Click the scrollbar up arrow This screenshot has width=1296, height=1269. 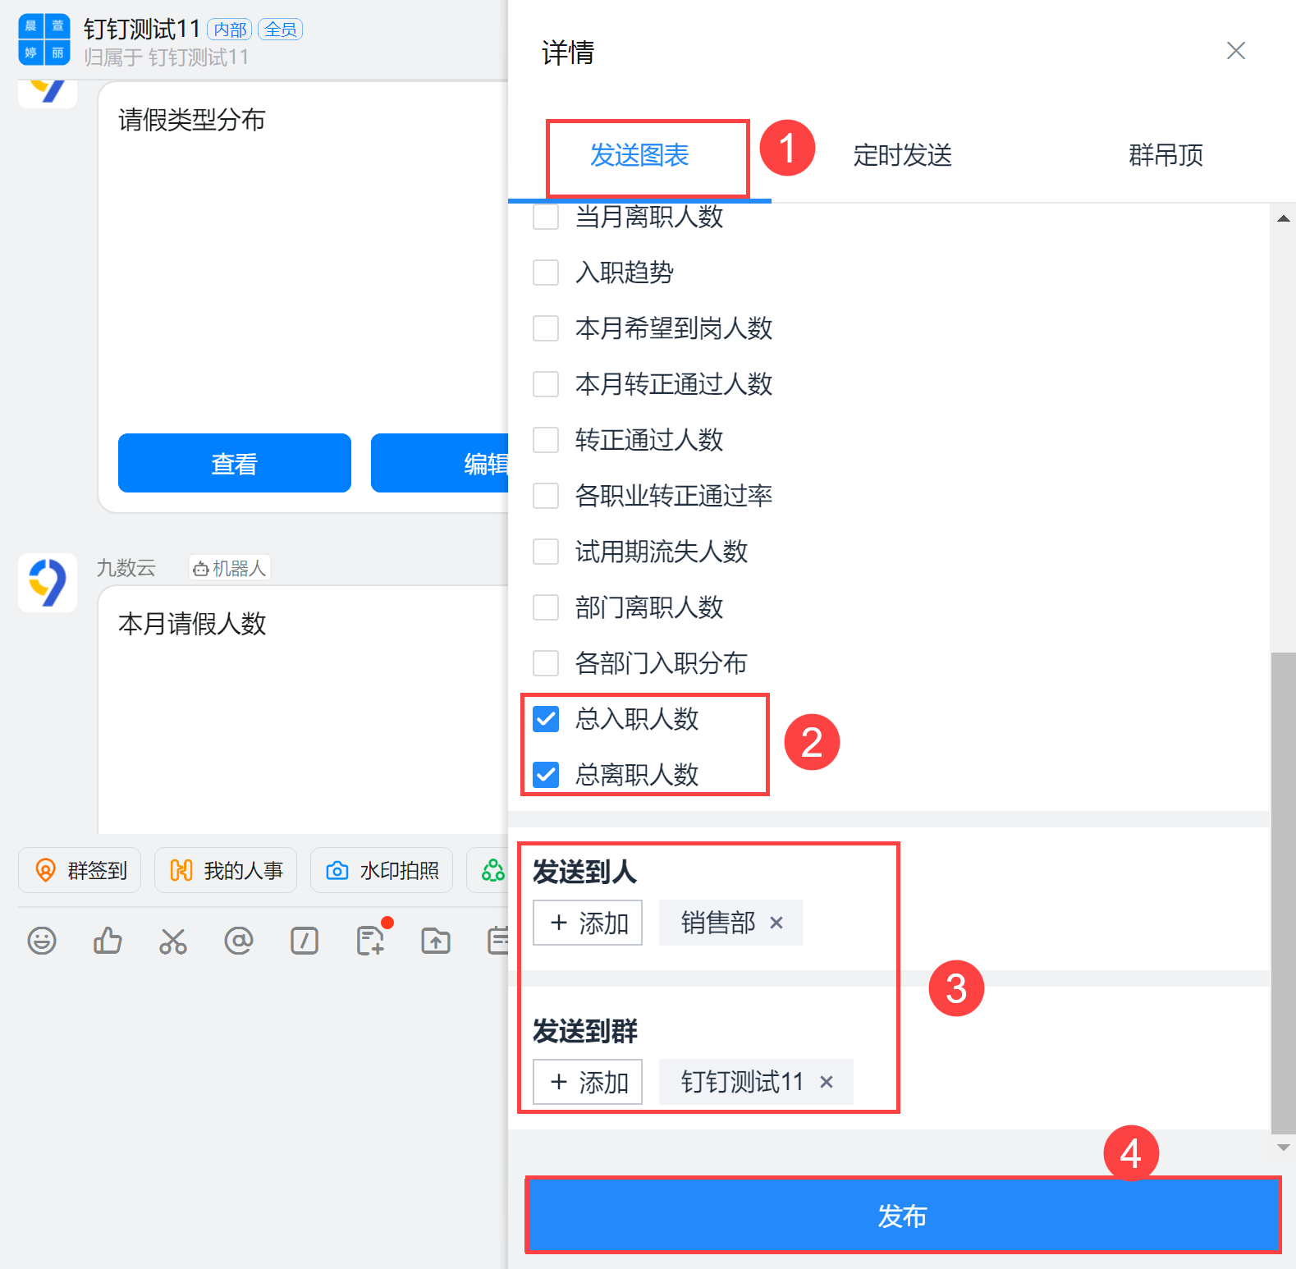1284,218
